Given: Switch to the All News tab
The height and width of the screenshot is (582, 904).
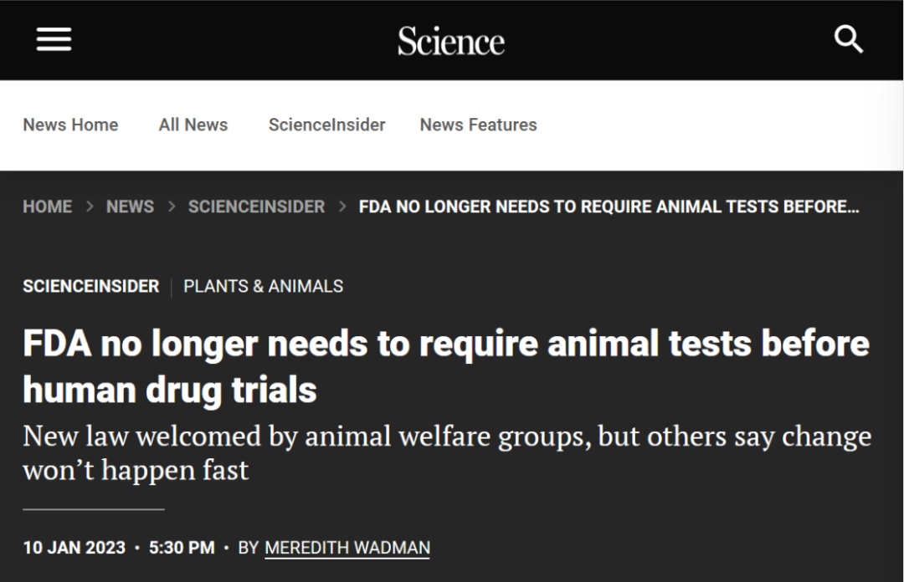Looking at the screenshot, I should [x=193, y=125].
